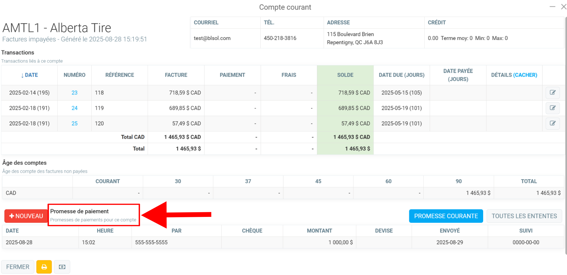Screen dimensions: 567x275
Task: Click the edit icon for invoice 23
Action: [552, 93]
